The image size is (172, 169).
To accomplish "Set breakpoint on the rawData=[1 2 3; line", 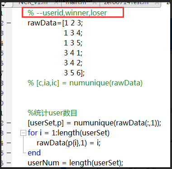I will pos(9,23).
